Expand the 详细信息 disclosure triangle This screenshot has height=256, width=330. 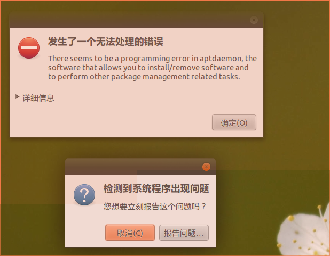17,97
